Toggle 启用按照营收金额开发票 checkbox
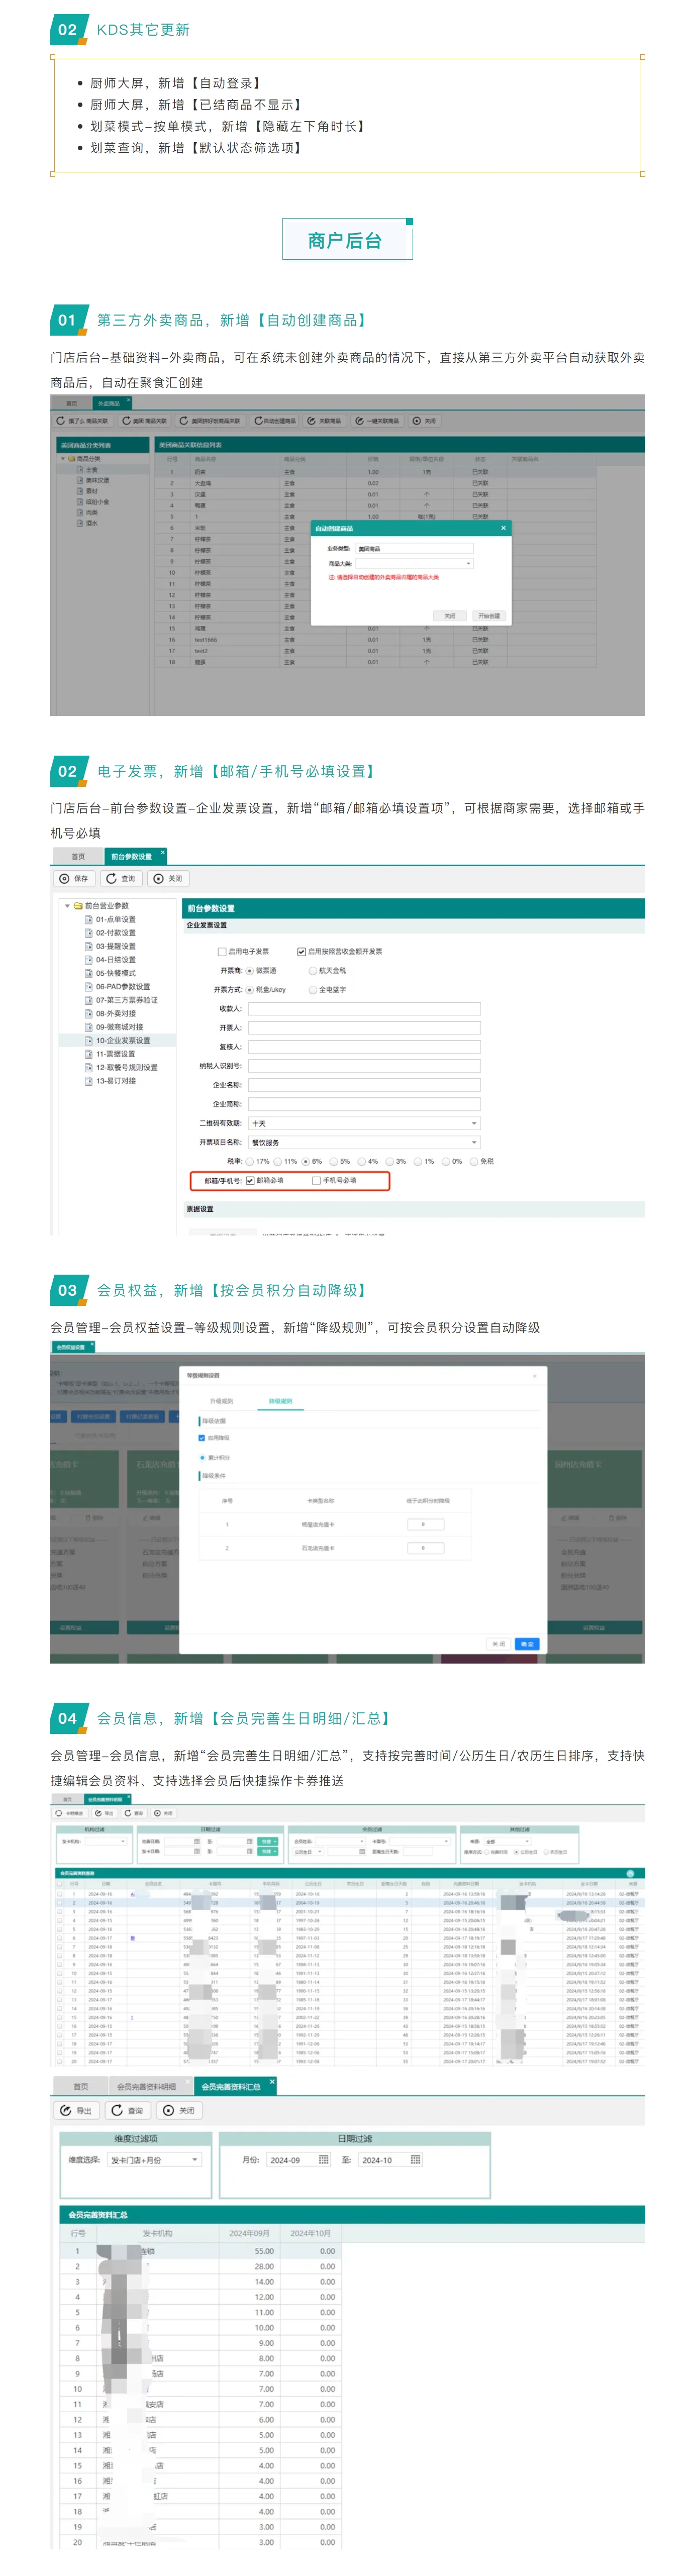 [301, 952]
